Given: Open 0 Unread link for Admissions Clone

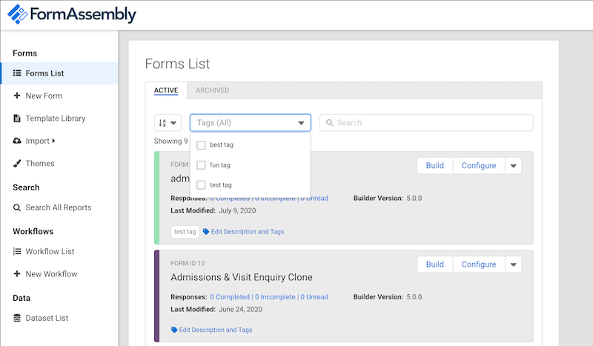Looking at the screenshot, I should 314,297.
